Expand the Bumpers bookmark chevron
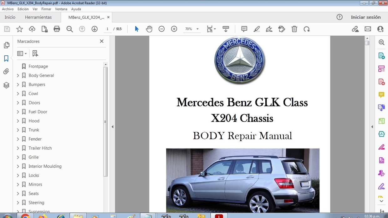The image size is (388, 218). [18, 84]
